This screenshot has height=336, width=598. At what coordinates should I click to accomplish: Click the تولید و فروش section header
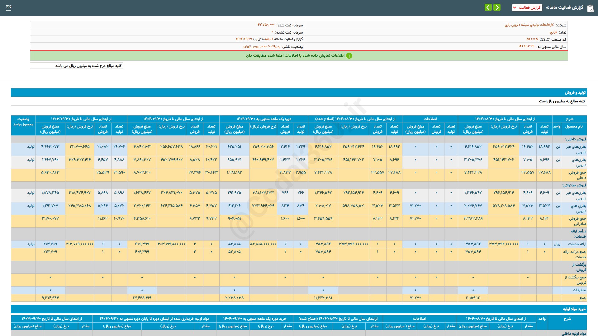[x=575, y=92]
